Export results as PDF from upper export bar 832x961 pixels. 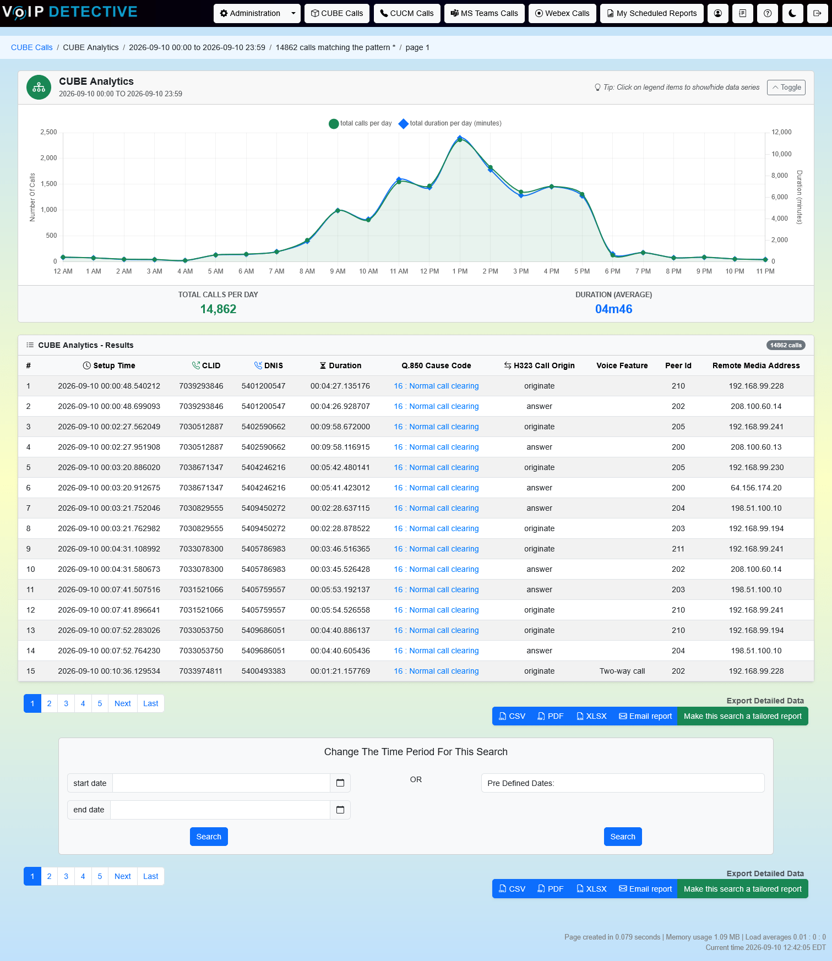[x=551, y=716]
